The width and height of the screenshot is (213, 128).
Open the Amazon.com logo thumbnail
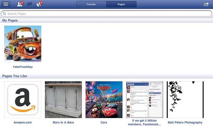pyautogui.click(x=23, y=100)
